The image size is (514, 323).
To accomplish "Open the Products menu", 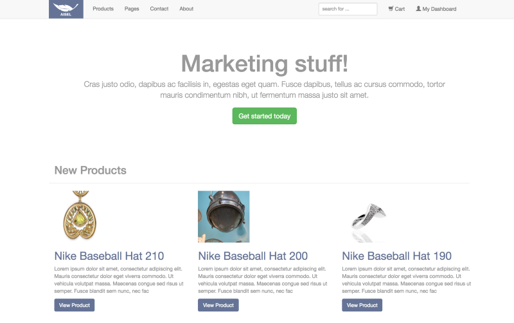I will click(x=103, y=9).
